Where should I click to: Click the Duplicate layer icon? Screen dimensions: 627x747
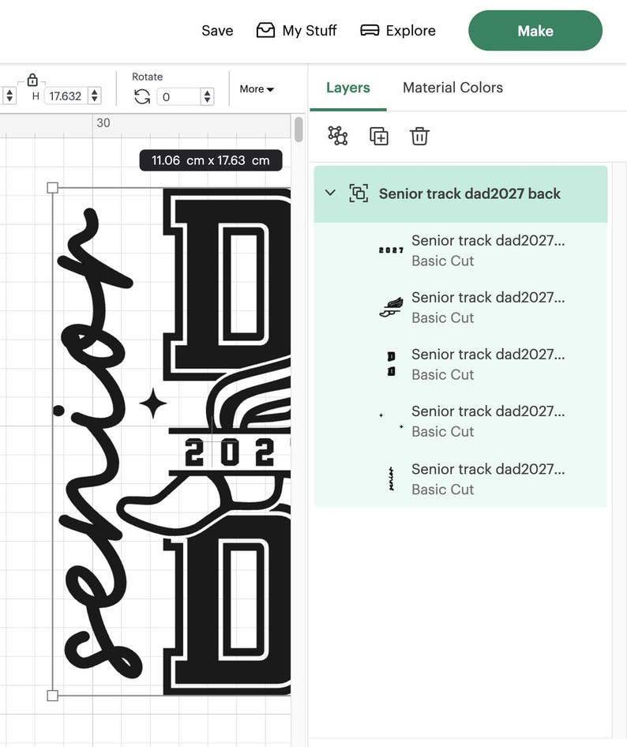(x=379, y=137)
